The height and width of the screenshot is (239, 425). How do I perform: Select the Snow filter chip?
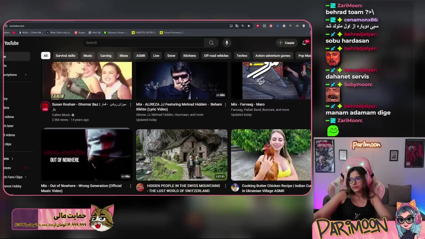pyautogui.click(x=171, y=56)
